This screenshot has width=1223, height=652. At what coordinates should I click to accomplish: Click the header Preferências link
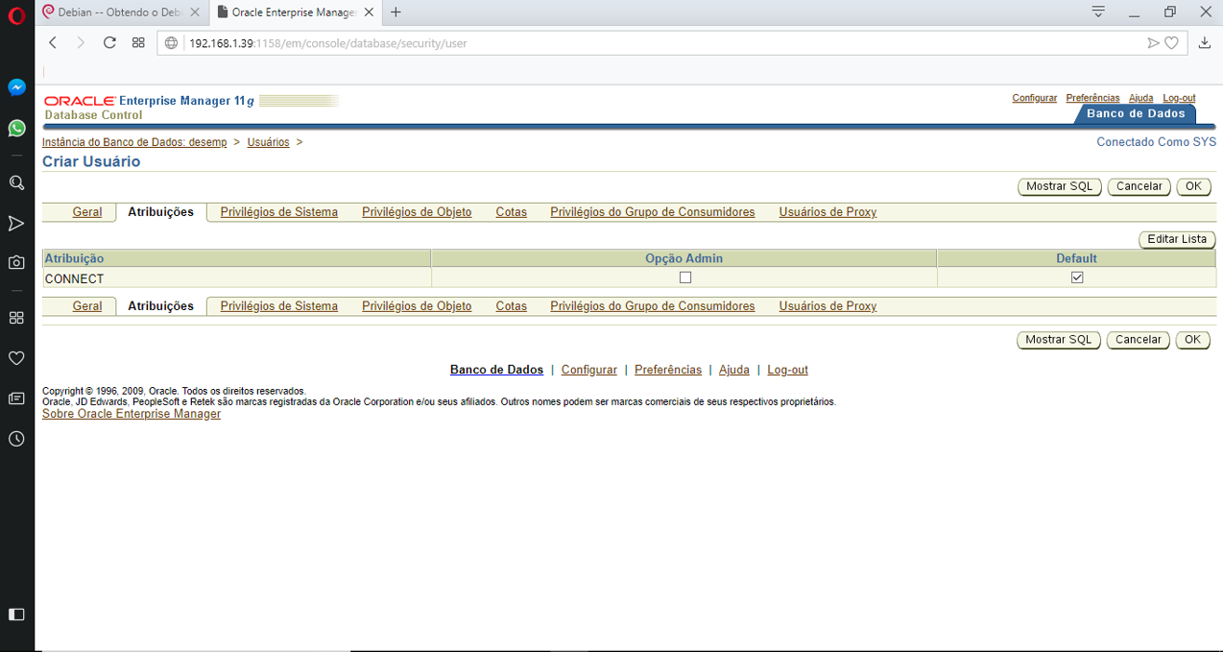point(1092,98)
